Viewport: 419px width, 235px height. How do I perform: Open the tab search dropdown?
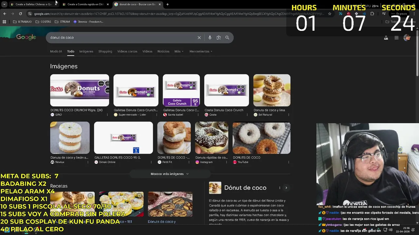pos(4,4)
